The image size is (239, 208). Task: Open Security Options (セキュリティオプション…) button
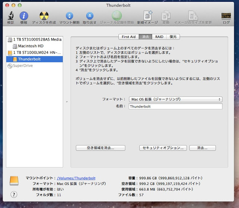tap(163, 148)
